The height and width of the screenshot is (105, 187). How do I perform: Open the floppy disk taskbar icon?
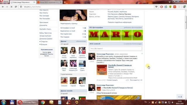click(x=12, y=102)
